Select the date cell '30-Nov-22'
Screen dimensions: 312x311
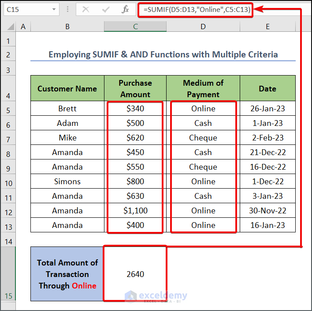267,210
